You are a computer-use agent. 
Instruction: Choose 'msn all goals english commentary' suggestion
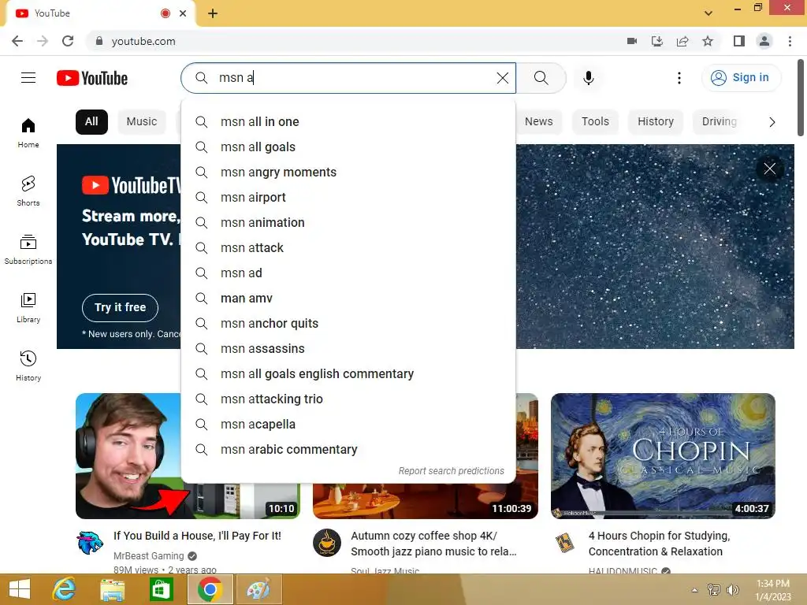348,374
